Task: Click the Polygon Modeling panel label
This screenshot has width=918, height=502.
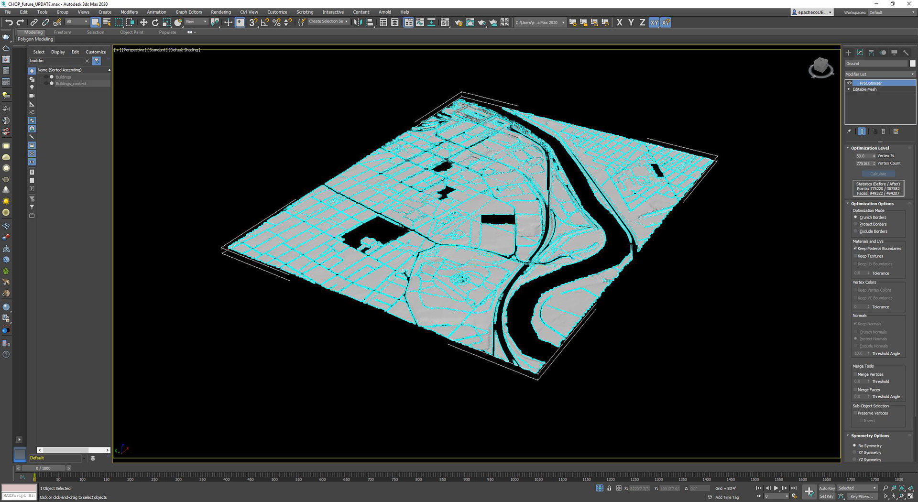Action: [x=35, y=39]
